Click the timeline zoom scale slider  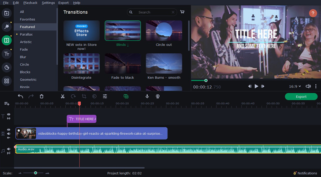pos(36,173)
